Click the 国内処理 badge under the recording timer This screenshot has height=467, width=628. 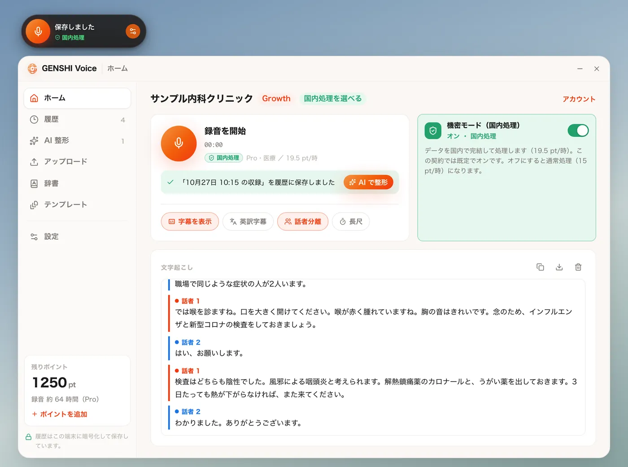coord(224,158)
